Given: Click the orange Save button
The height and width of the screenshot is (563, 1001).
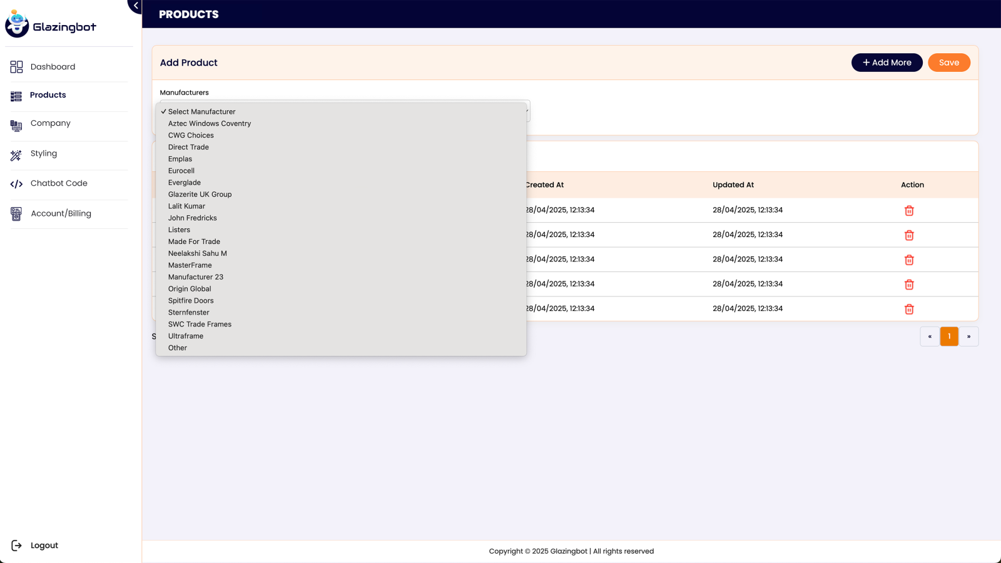Looking at the screenshot, I should (948, 63).
